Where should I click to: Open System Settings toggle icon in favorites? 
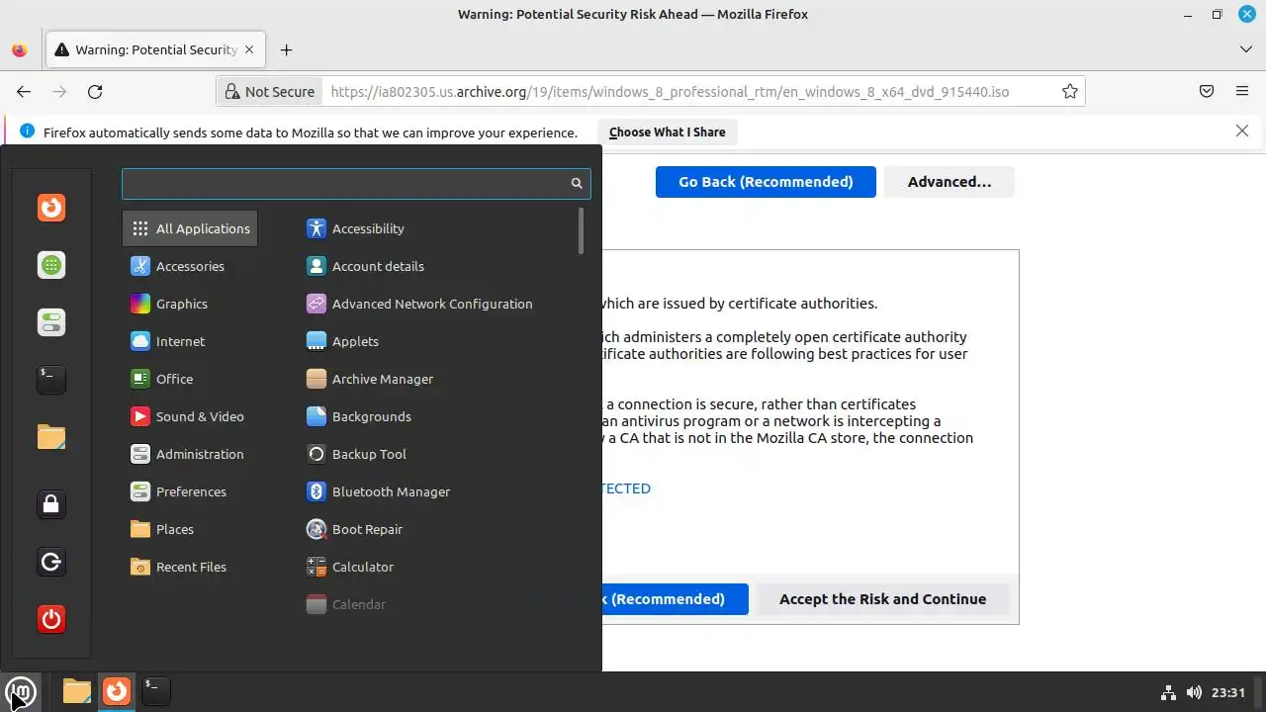point(51,322)
